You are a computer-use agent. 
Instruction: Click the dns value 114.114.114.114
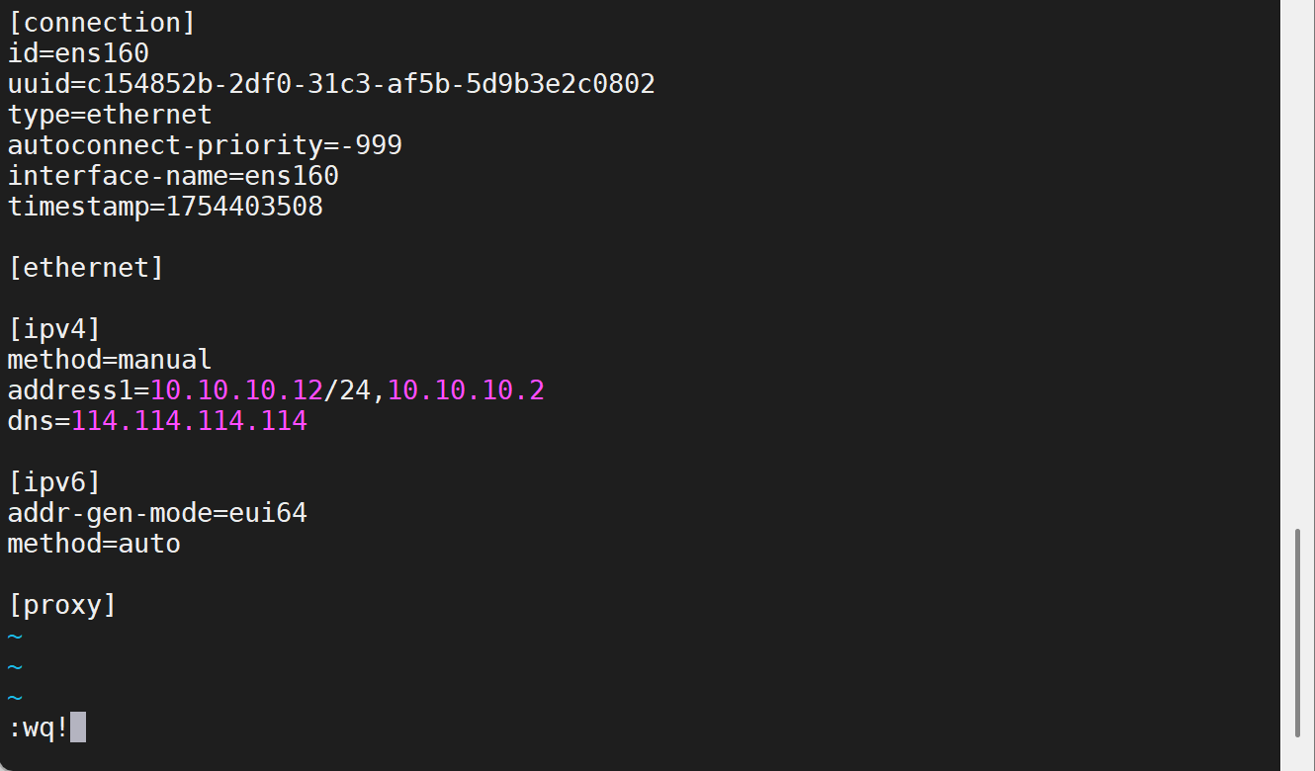point(189,421)
